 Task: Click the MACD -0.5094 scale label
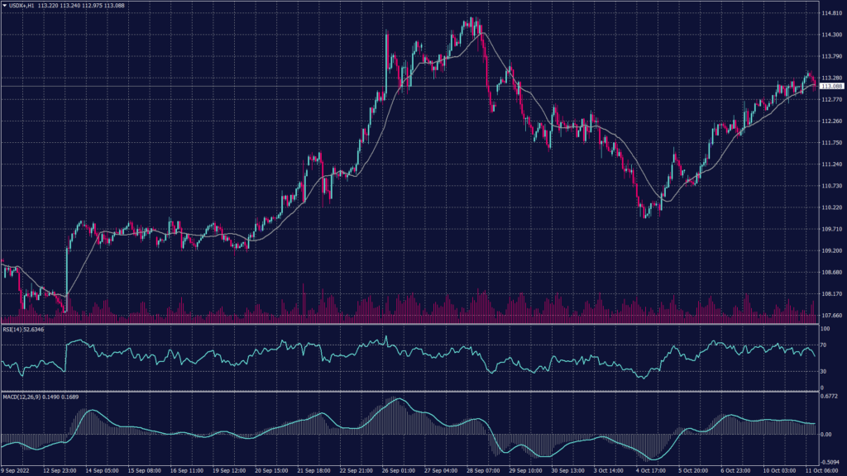[x=830, y=462]
